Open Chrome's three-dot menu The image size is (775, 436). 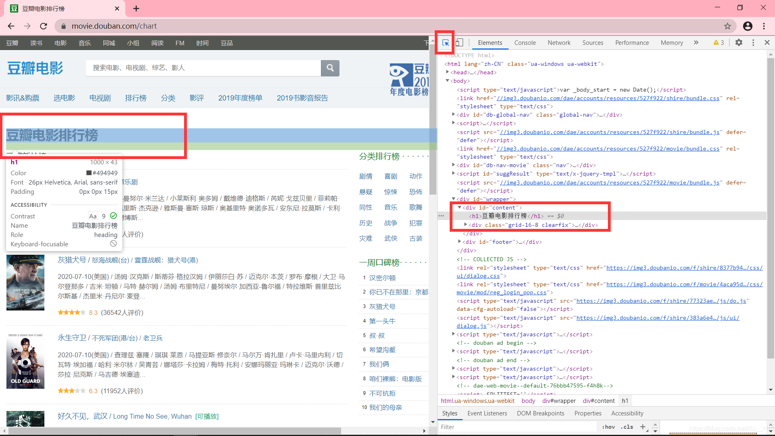[x=764, y=26]
